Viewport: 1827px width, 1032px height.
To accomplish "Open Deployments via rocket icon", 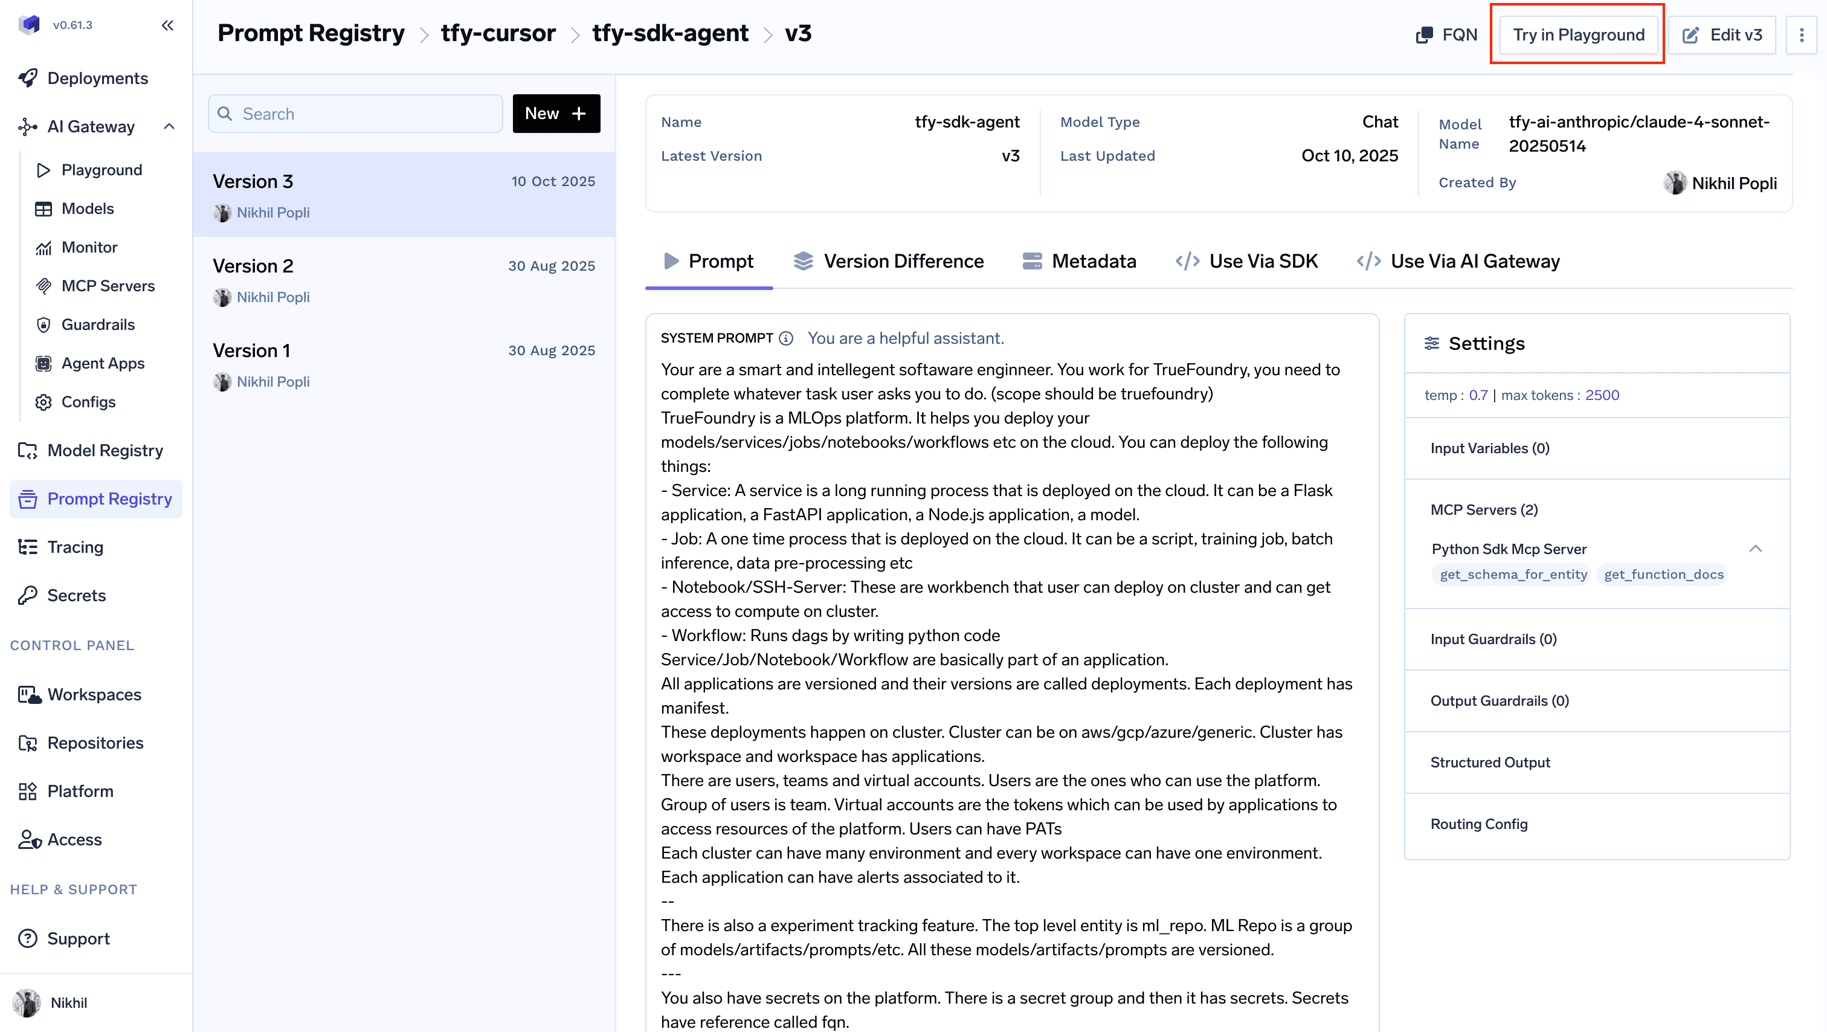I will tap(28, 78).
